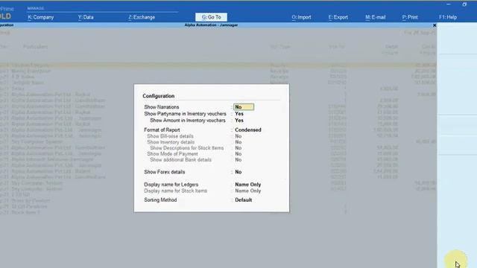Viewport: 477px width, 268px height.
Task: Toggle Show Partyname in Inventory vouchers value
Action: click(239, 114)
